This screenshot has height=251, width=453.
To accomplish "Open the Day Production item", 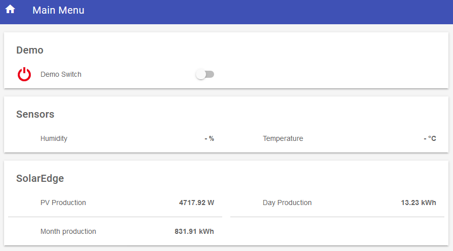I will (x=337, y=203).
